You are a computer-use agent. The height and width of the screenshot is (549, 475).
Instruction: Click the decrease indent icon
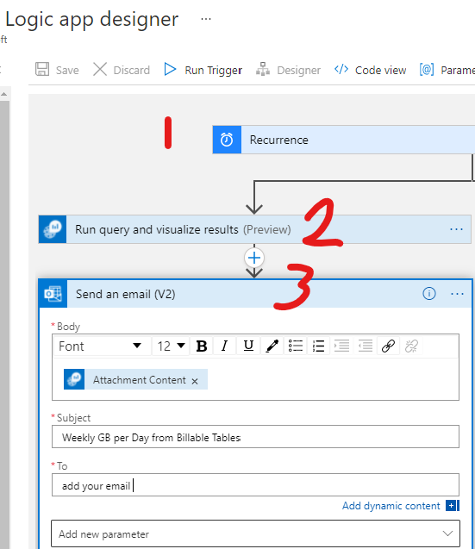coord(365,346)
